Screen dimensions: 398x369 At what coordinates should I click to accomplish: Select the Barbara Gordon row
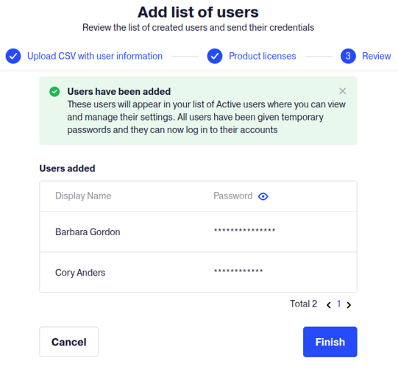[x=198, y=232]
